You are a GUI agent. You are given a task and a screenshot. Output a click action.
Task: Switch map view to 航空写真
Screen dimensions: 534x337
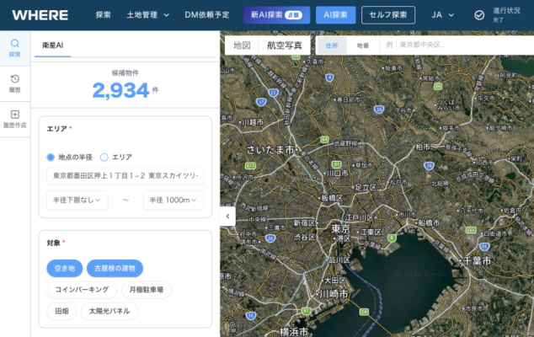[x=285, y=45]
